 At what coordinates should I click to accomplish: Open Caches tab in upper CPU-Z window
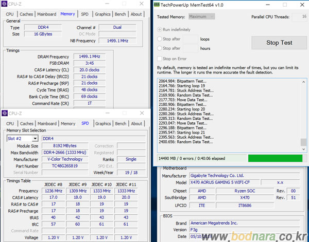(26, 14)
